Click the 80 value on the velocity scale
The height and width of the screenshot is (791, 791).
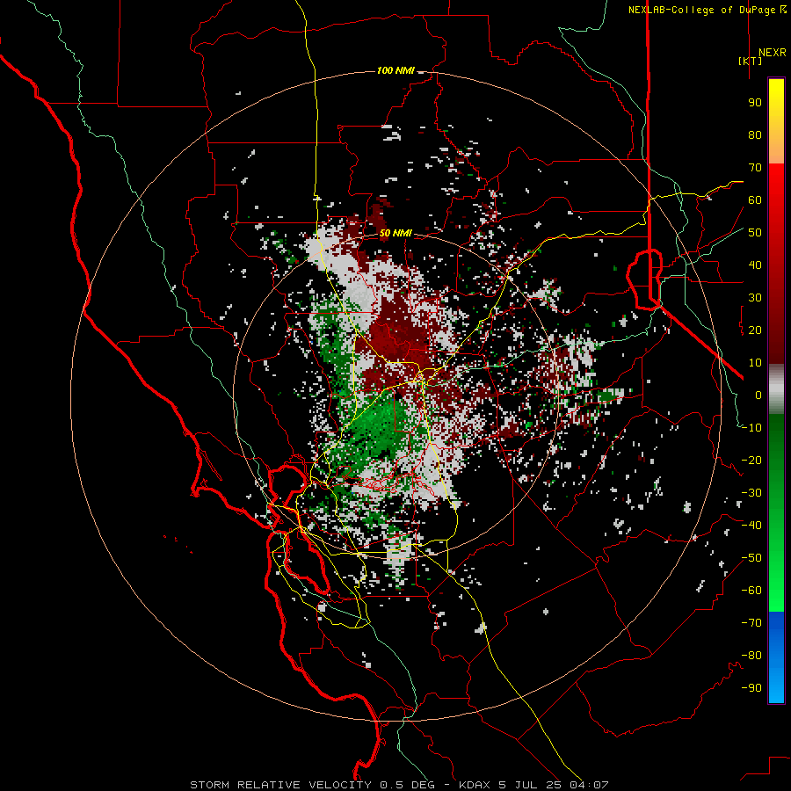coord(755,135)
